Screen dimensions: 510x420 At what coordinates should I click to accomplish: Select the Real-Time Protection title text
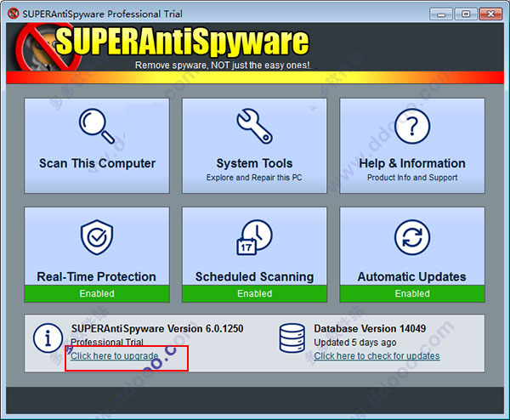pos(97,276)
